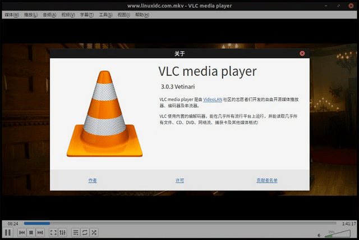This screenshot has height=240, width=359.
Task: Open the 媒体(M) menu
Action: [x=12, y=15]
